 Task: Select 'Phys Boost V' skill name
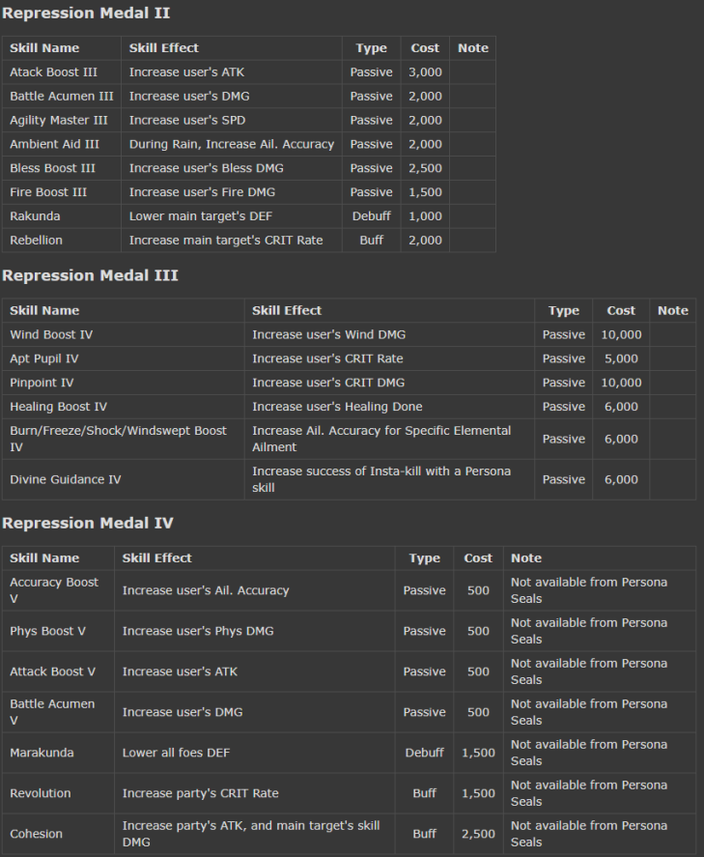click(x=47, y=631)
